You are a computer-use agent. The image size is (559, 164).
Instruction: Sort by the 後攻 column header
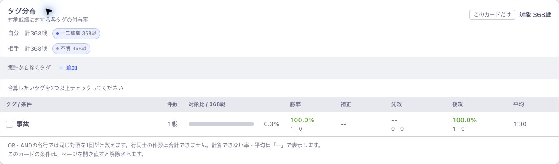458,104
